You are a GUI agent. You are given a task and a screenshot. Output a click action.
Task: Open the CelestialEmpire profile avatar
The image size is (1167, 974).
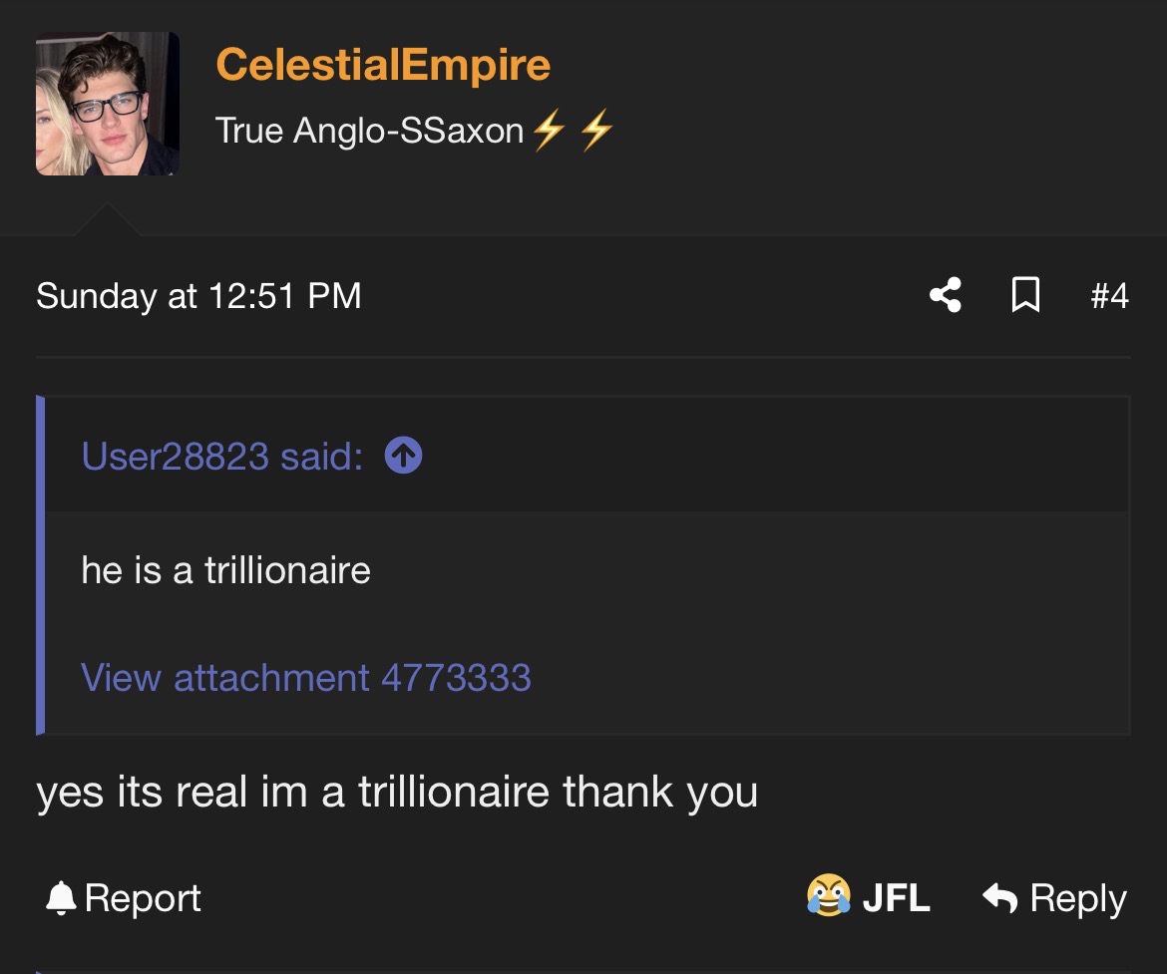[107, 105]
